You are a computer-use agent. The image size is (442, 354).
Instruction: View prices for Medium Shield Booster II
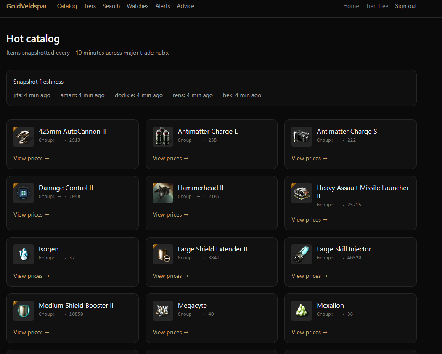31,333
